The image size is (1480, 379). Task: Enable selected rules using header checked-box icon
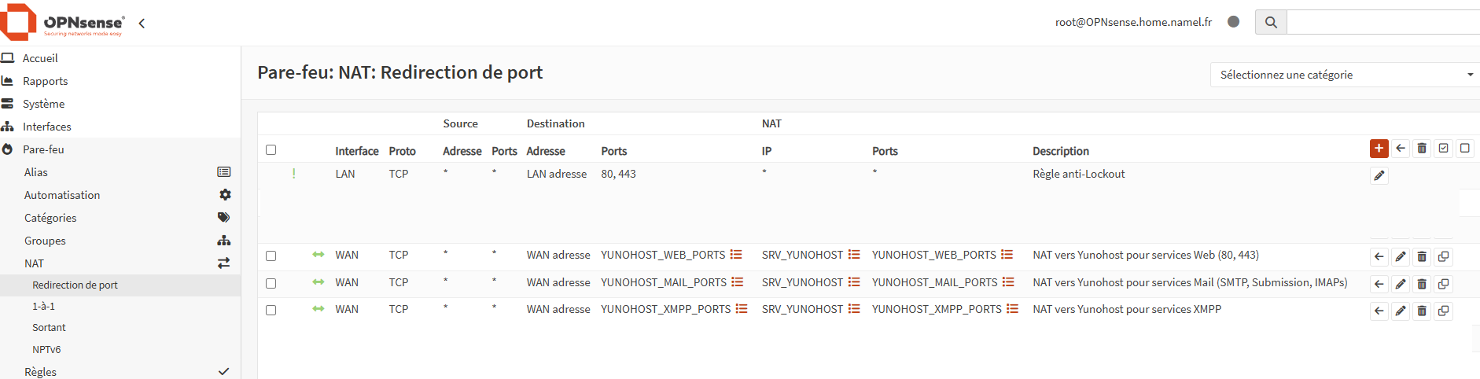pos(1443,149)
